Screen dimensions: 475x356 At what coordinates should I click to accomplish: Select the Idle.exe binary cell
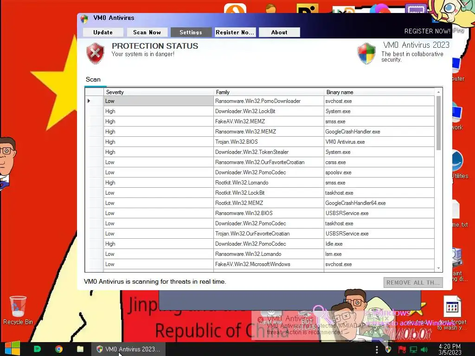click(x=379, y=244)
